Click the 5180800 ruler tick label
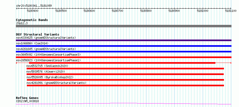239x107 pixels. pyautogui.click(x=146, y=11)
